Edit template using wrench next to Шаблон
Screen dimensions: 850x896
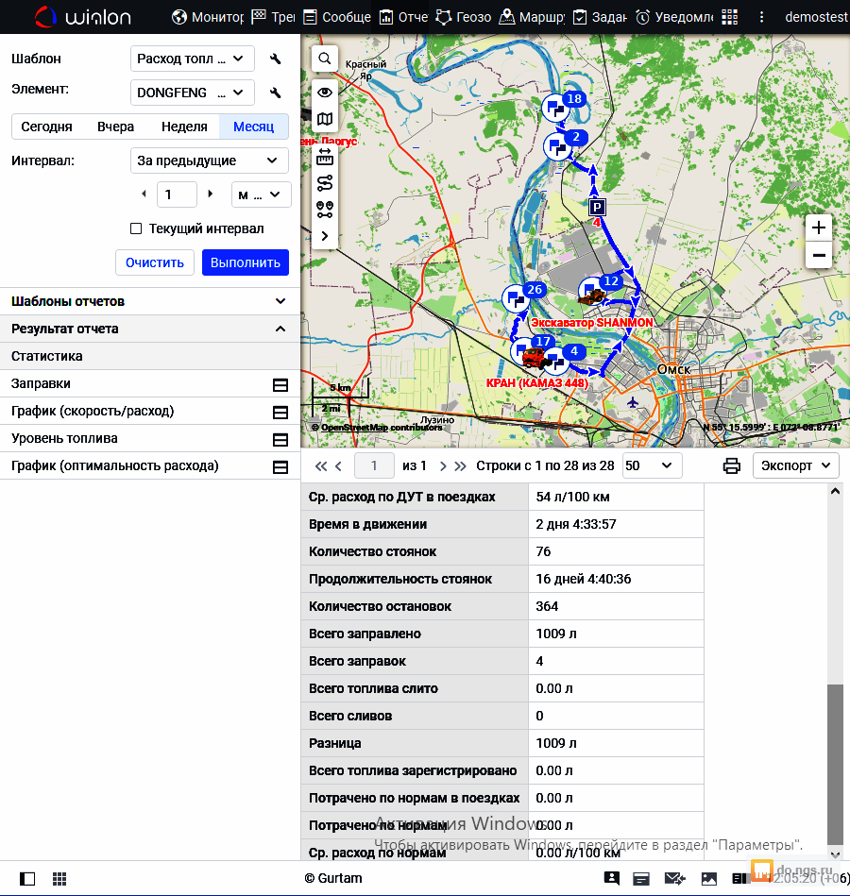point(276,59)
